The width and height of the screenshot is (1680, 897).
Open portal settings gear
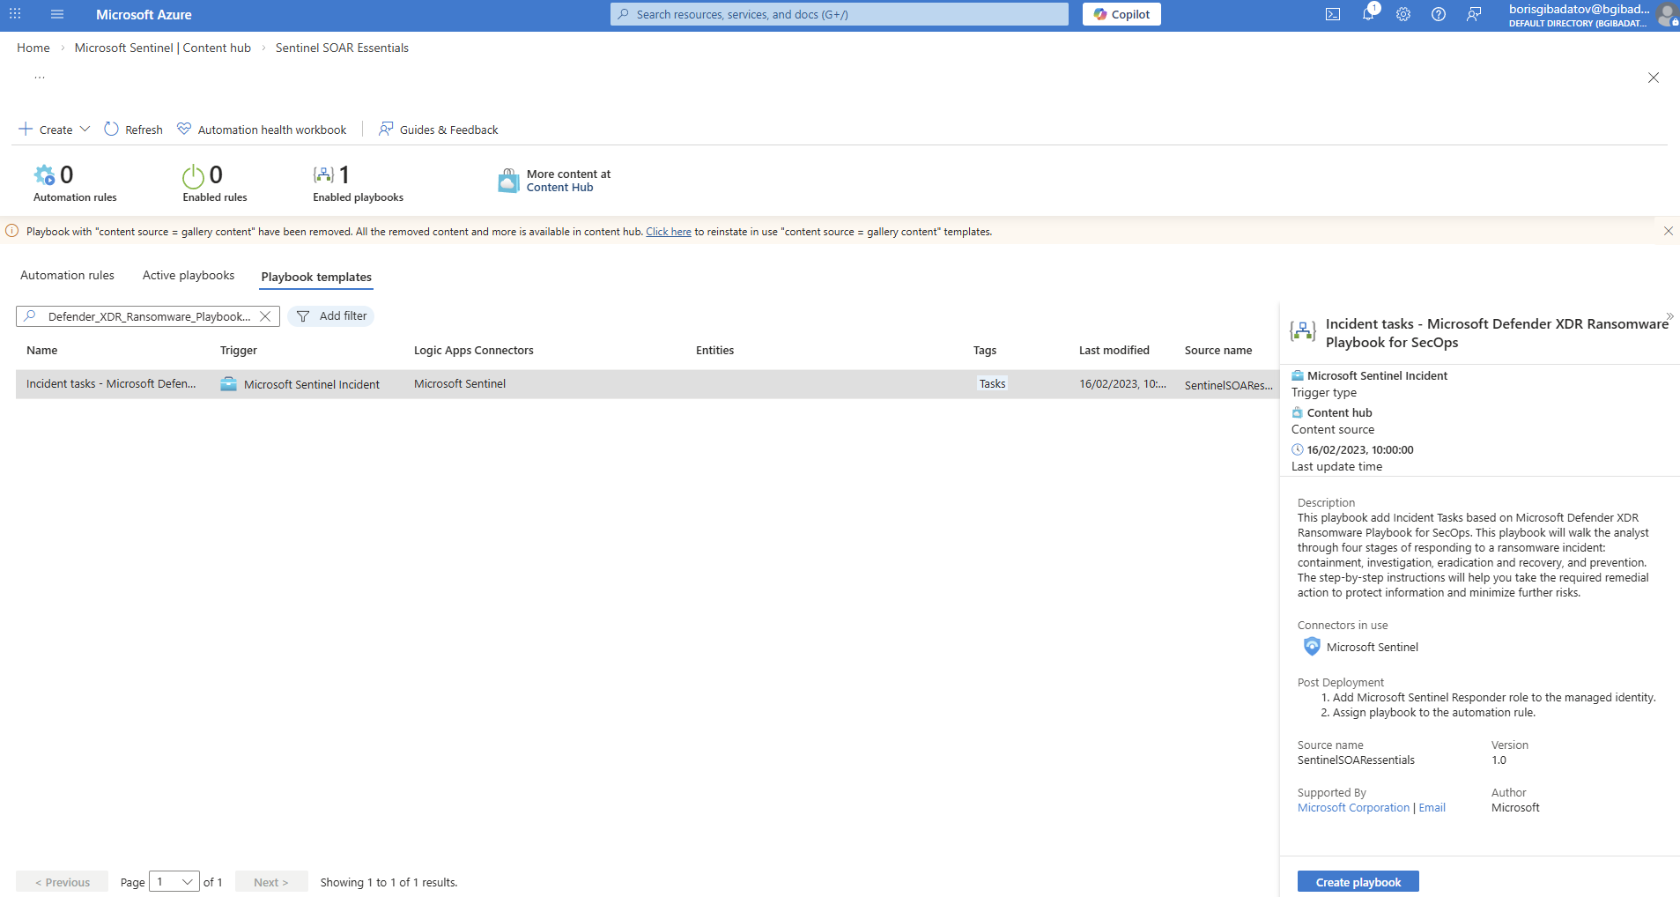click(x=1403, y=14)
